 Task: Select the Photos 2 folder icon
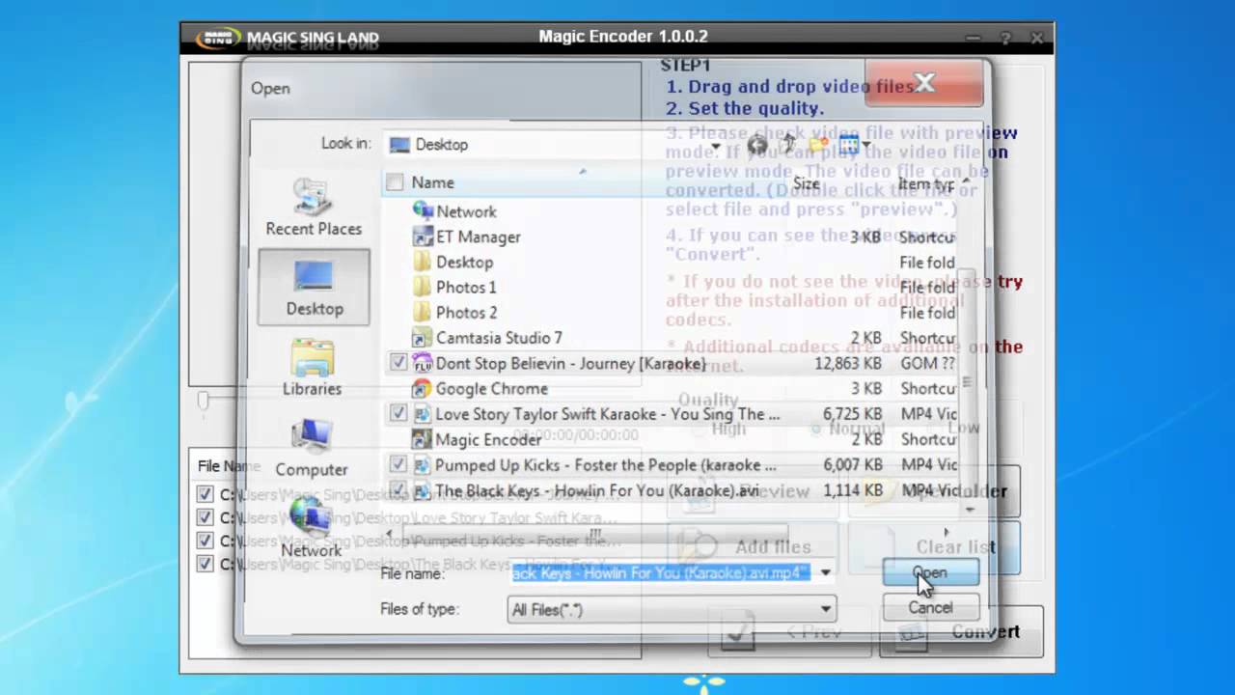pyautogui.click(x=422, y=312)
